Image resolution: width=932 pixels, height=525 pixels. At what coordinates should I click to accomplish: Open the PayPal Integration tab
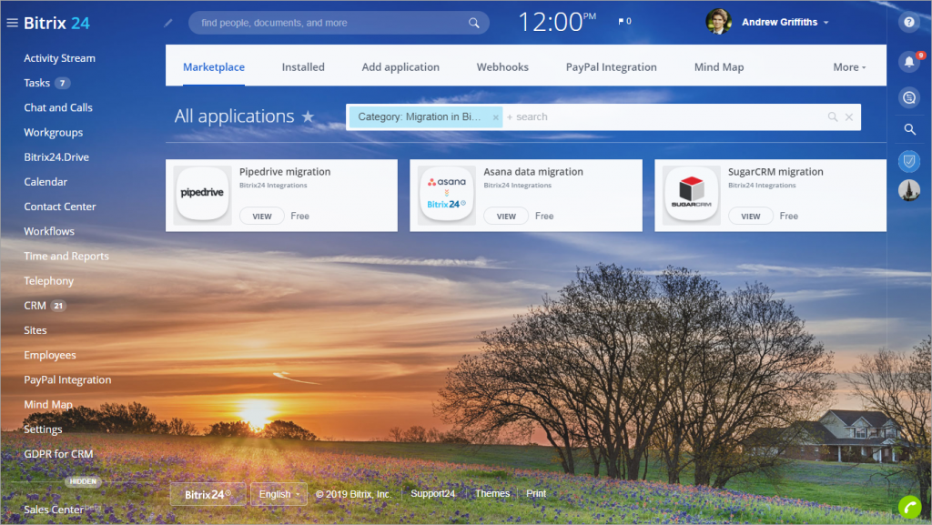(611, 67)
